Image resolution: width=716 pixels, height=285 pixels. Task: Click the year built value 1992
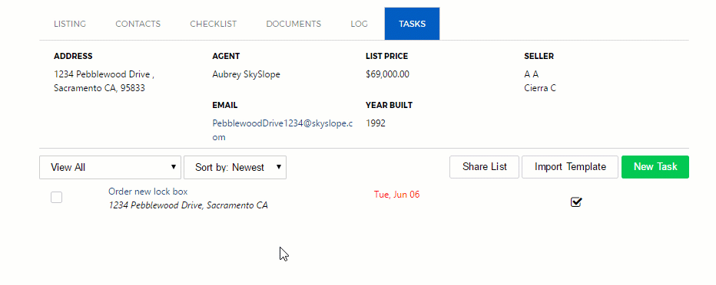click(376, 123)
